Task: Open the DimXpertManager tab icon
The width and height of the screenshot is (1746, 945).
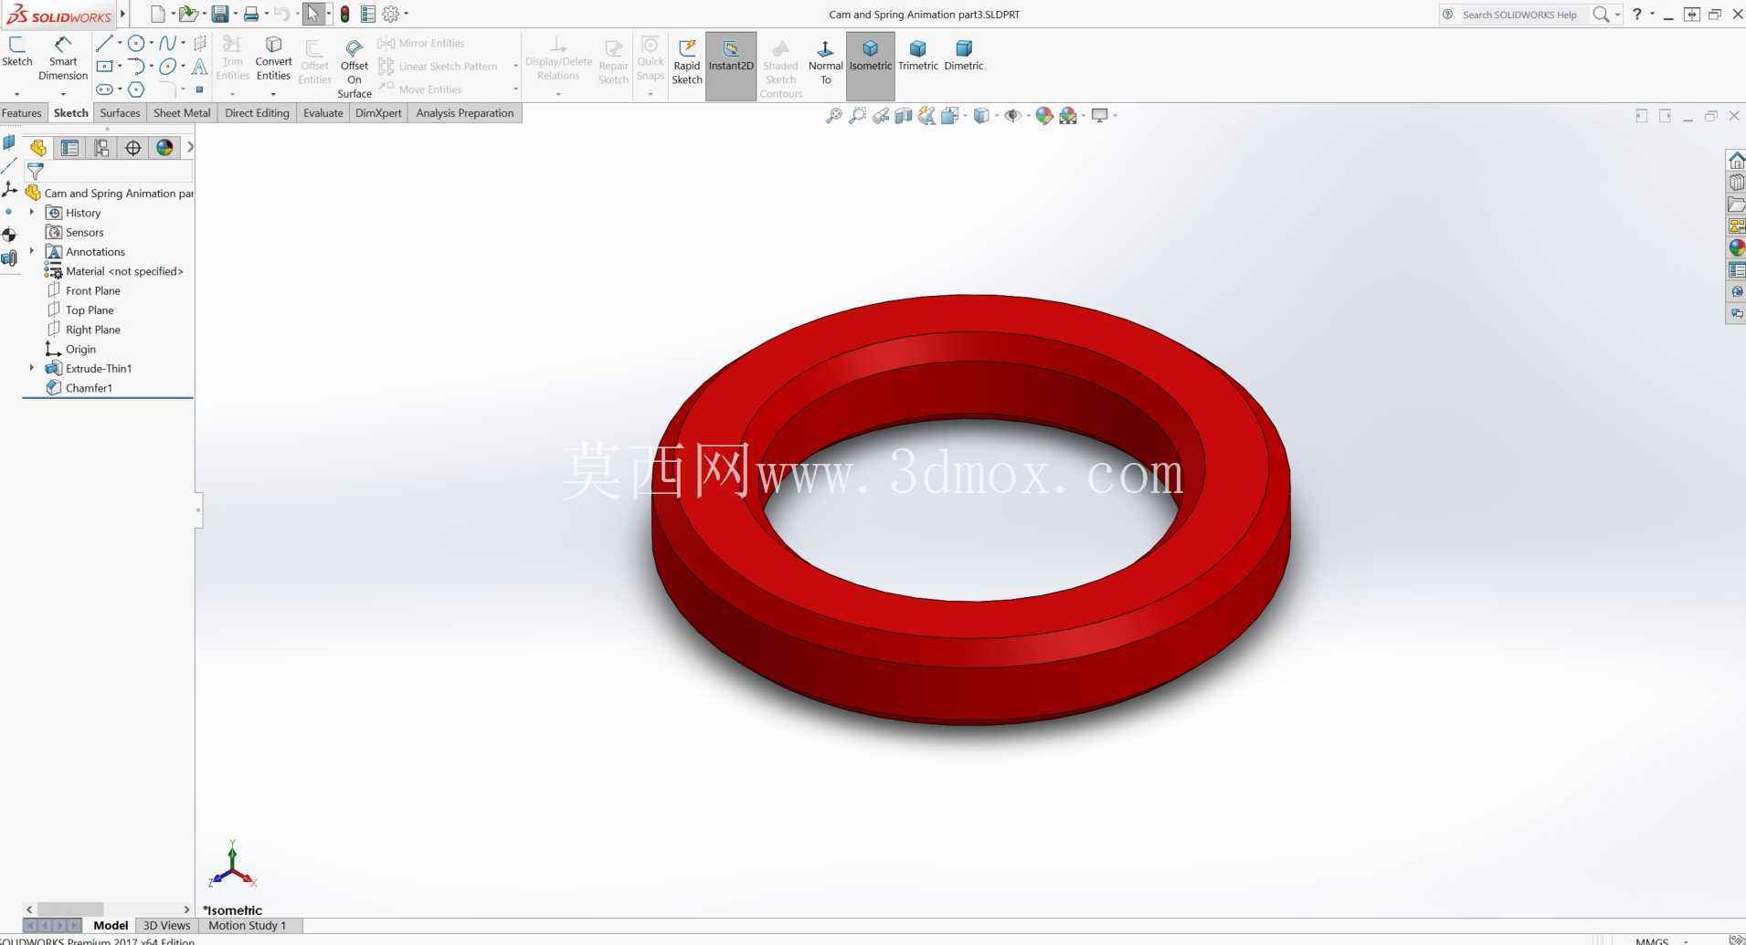Action: point(133,148)
